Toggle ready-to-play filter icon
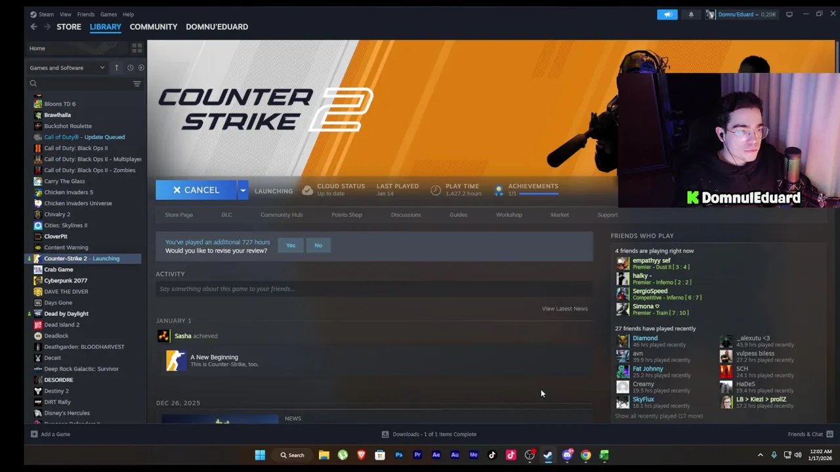The height and width of the screenshot is (472, 840). (x=141, y=68)
